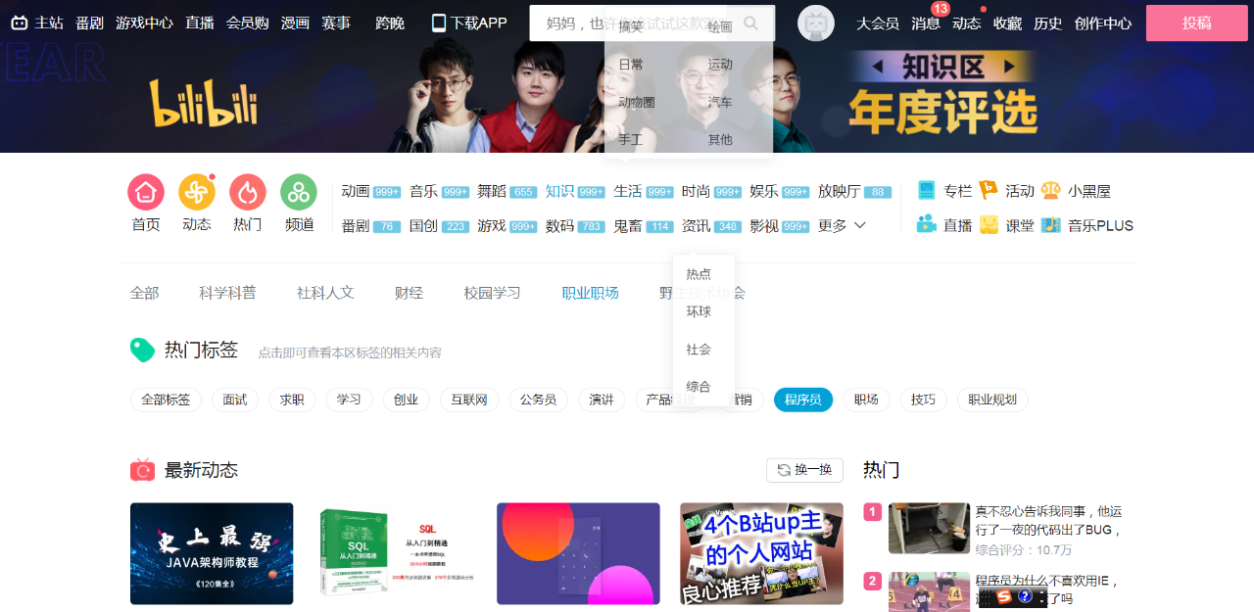Open 动态 via the orange pinwheel icon
1254x612 pixels.
coord(197,192)
